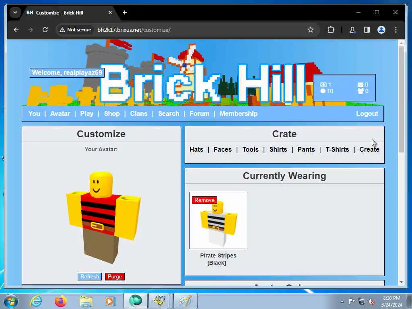Open the muted volume tray icon
This screenshot has width=412, height=309.
[371, 302]
